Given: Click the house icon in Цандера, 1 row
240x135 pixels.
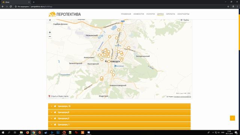Looking at the screenshot, I should [x=55, y=124].
